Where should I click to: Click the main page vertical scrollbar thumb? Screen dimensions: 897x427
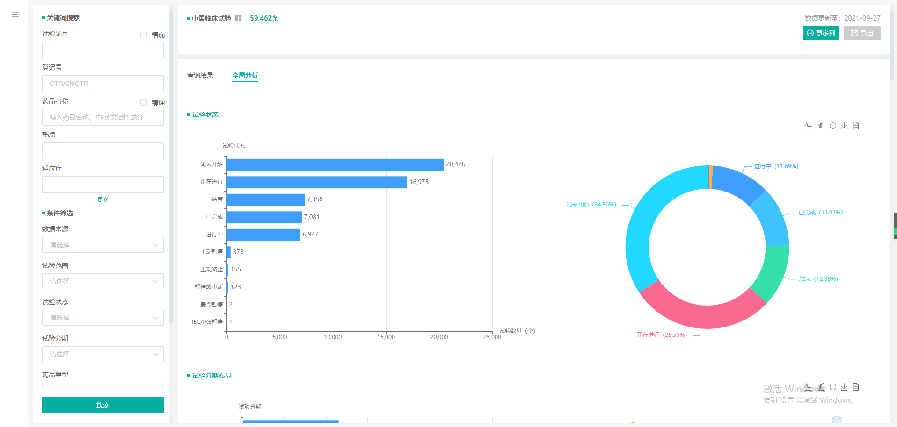[895, 226]
